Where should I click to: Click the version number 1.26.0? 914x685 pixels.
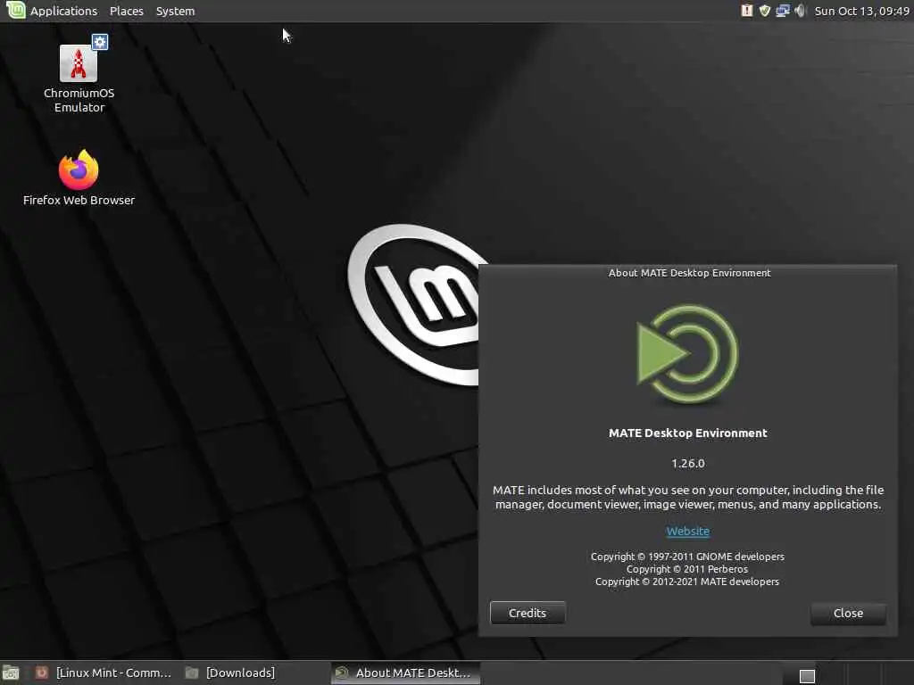click(688, 464)
